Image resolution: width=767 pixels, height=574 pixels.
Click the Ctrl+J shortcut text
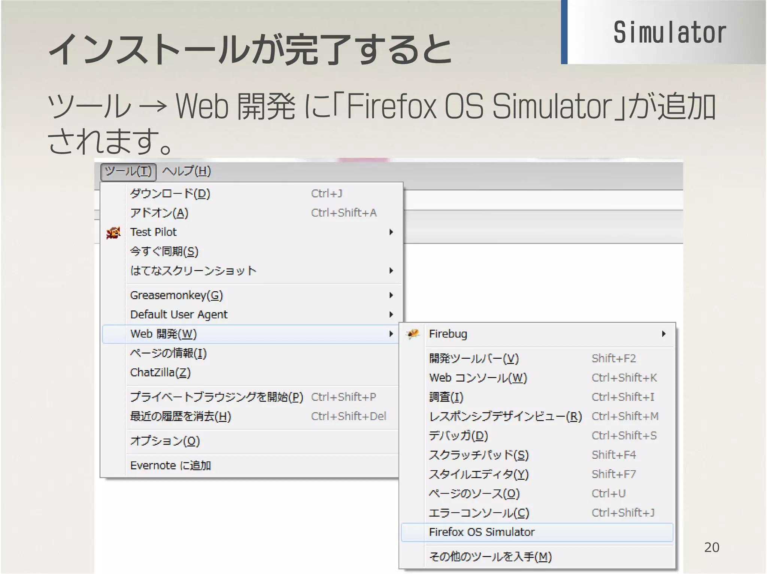coord(327,194)
